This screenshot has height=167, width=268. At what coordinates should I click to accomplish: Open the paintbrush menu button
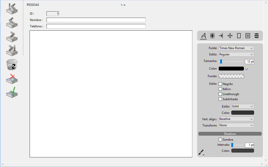[x=201, y=152]
